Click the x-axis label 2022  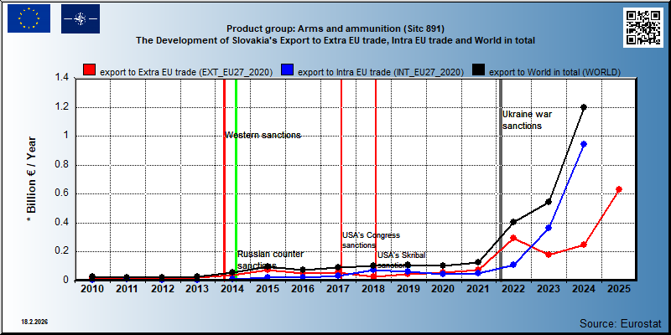(x=513, y=289)
